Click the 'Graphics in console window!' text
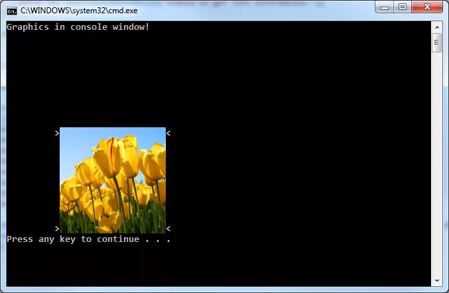This screenshot has width=449, height=293. click(x=78, y=27)
